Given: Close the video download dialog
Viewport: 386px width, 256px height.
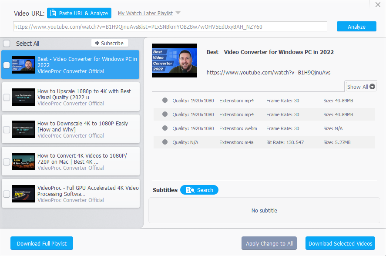Looking at the screenshot, I should pyautogui.click(x=378, y=5).
